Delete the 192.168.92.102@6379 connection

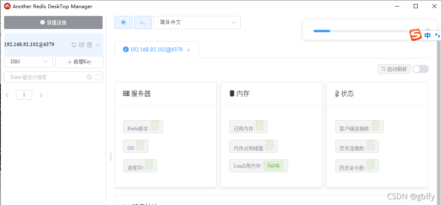tap(90, 45)
